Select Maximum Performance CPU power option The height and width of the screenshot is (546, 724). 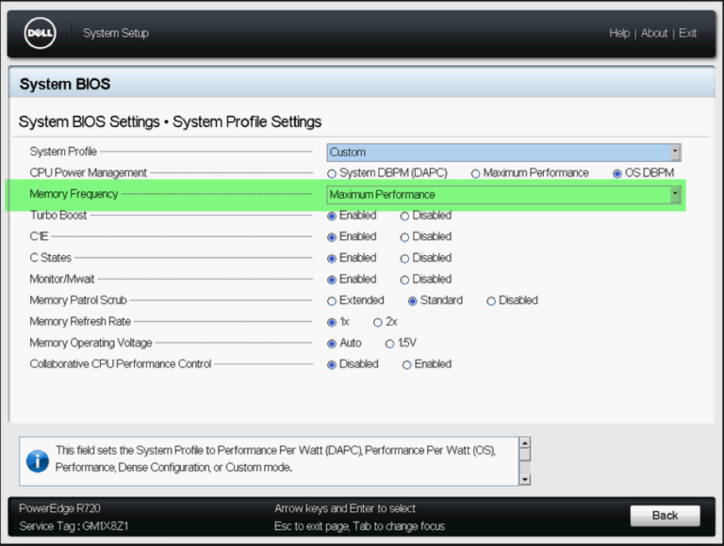[476, 173]
